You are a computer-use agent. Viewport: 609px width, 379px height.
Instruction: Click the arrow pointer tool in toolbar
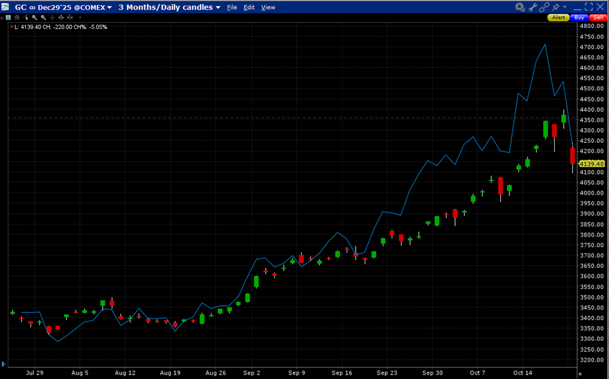click(25, 17)
